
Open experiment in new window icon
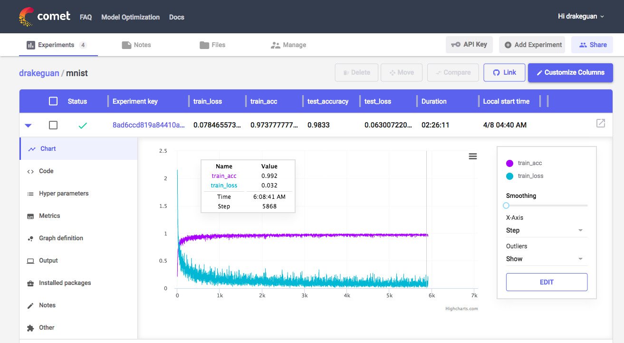coord(601,123)
